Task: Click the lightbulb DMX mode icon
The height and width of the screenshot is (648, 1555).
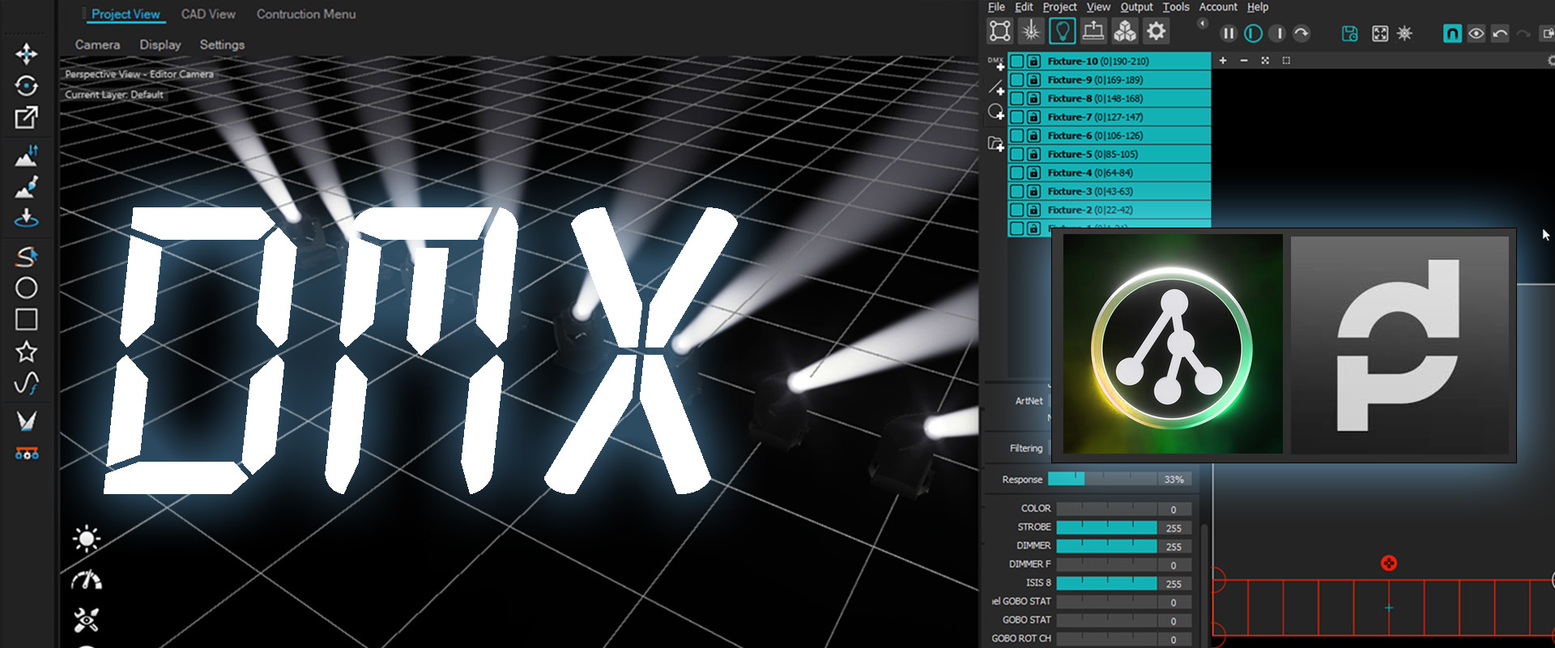Action: [x=1061, y=32]
